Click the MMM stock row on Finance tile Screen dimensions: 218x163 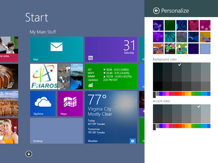(110, 77)
